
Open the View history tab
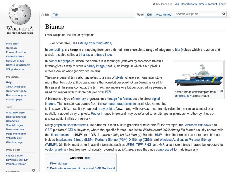[x=163, y=15]
